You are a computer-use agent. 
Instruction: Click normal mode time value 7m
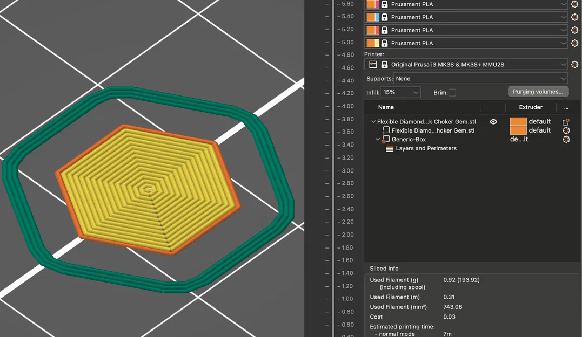pos(447,334)
